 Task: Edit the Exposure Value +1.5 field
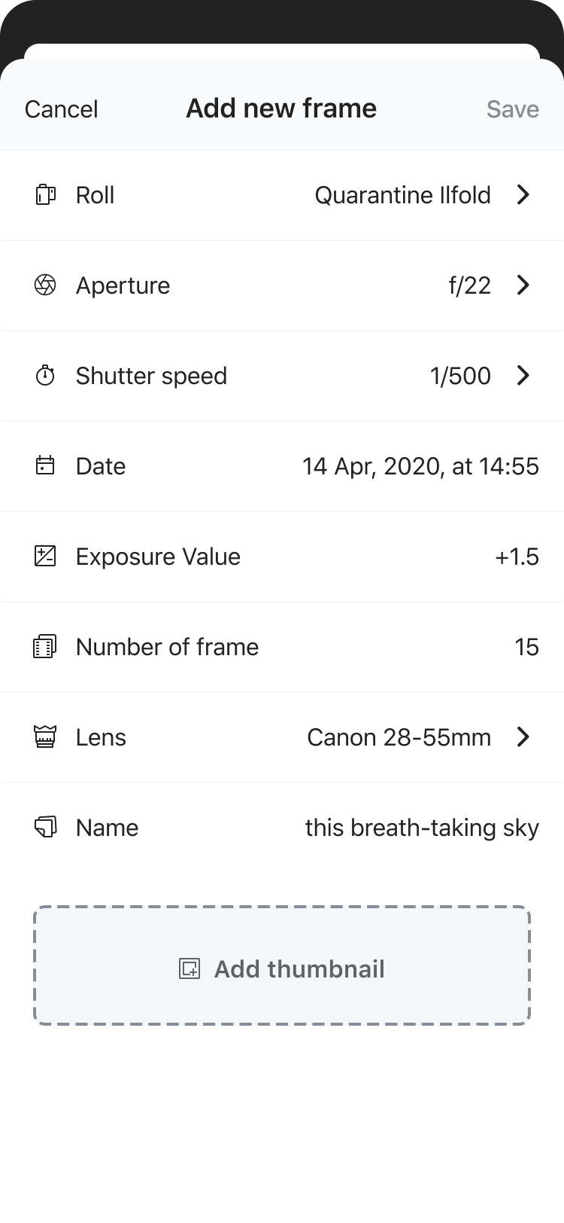pyautogui.click(x=517, y=557)
